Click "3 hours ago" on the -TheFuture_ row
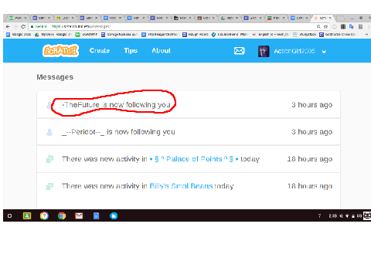371x278 pixels. 311,105
